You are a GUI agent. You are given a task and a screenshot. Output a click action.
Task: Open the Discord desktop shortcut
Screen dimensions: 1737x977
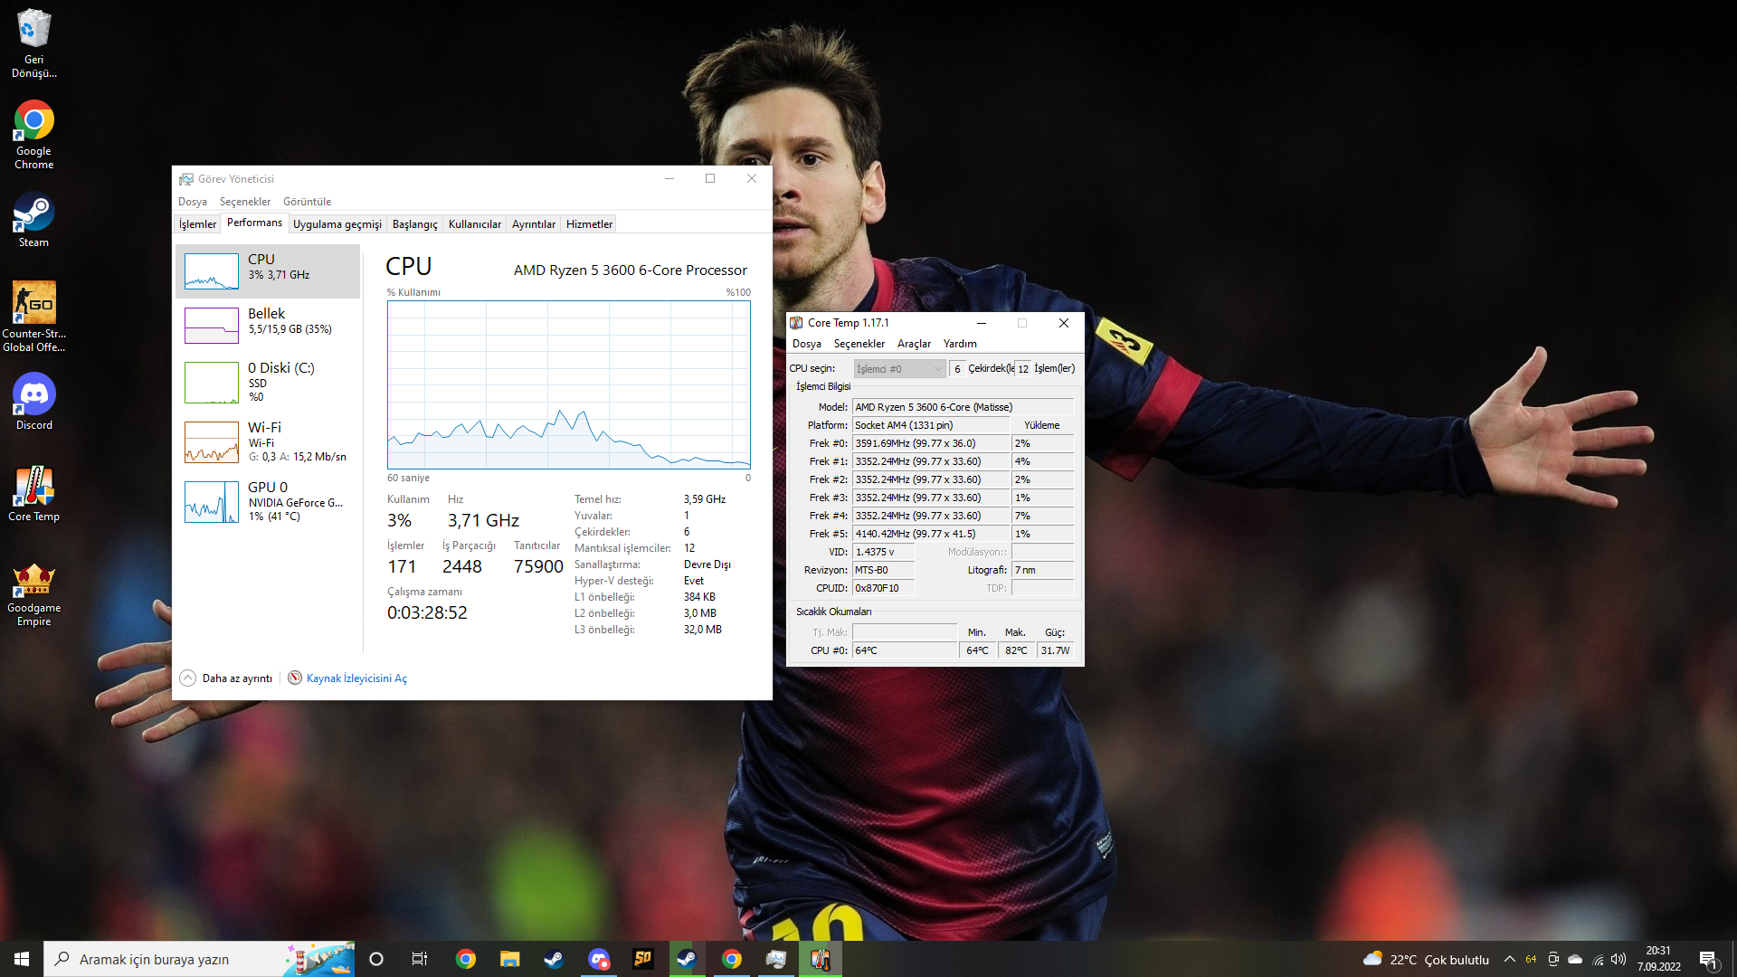pyautogui.click(x=33, y=403)
